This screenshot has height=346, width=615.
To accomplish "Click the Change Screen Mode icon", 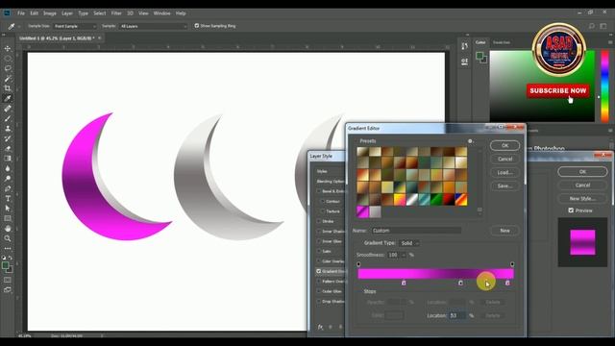I will pyautogui.click(x=8, y=290).
